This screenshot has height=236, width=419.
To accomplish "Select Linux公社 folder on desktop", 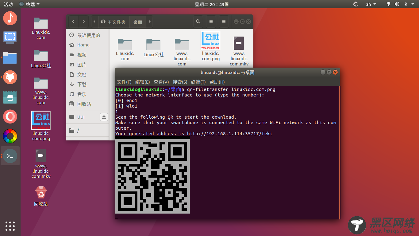I will point(41,59).
